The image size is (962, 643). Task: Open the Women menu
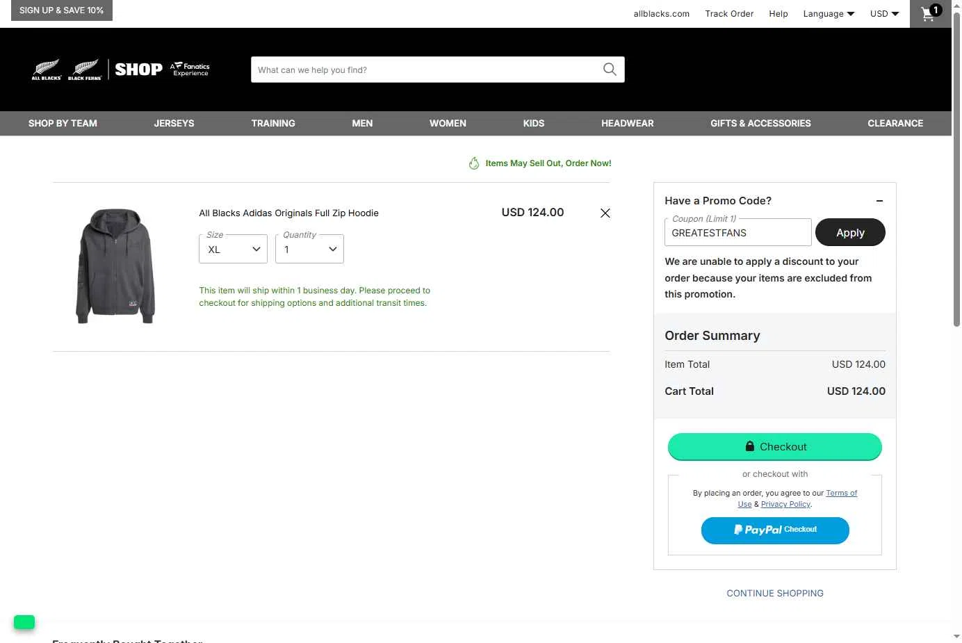coord(448,123)
